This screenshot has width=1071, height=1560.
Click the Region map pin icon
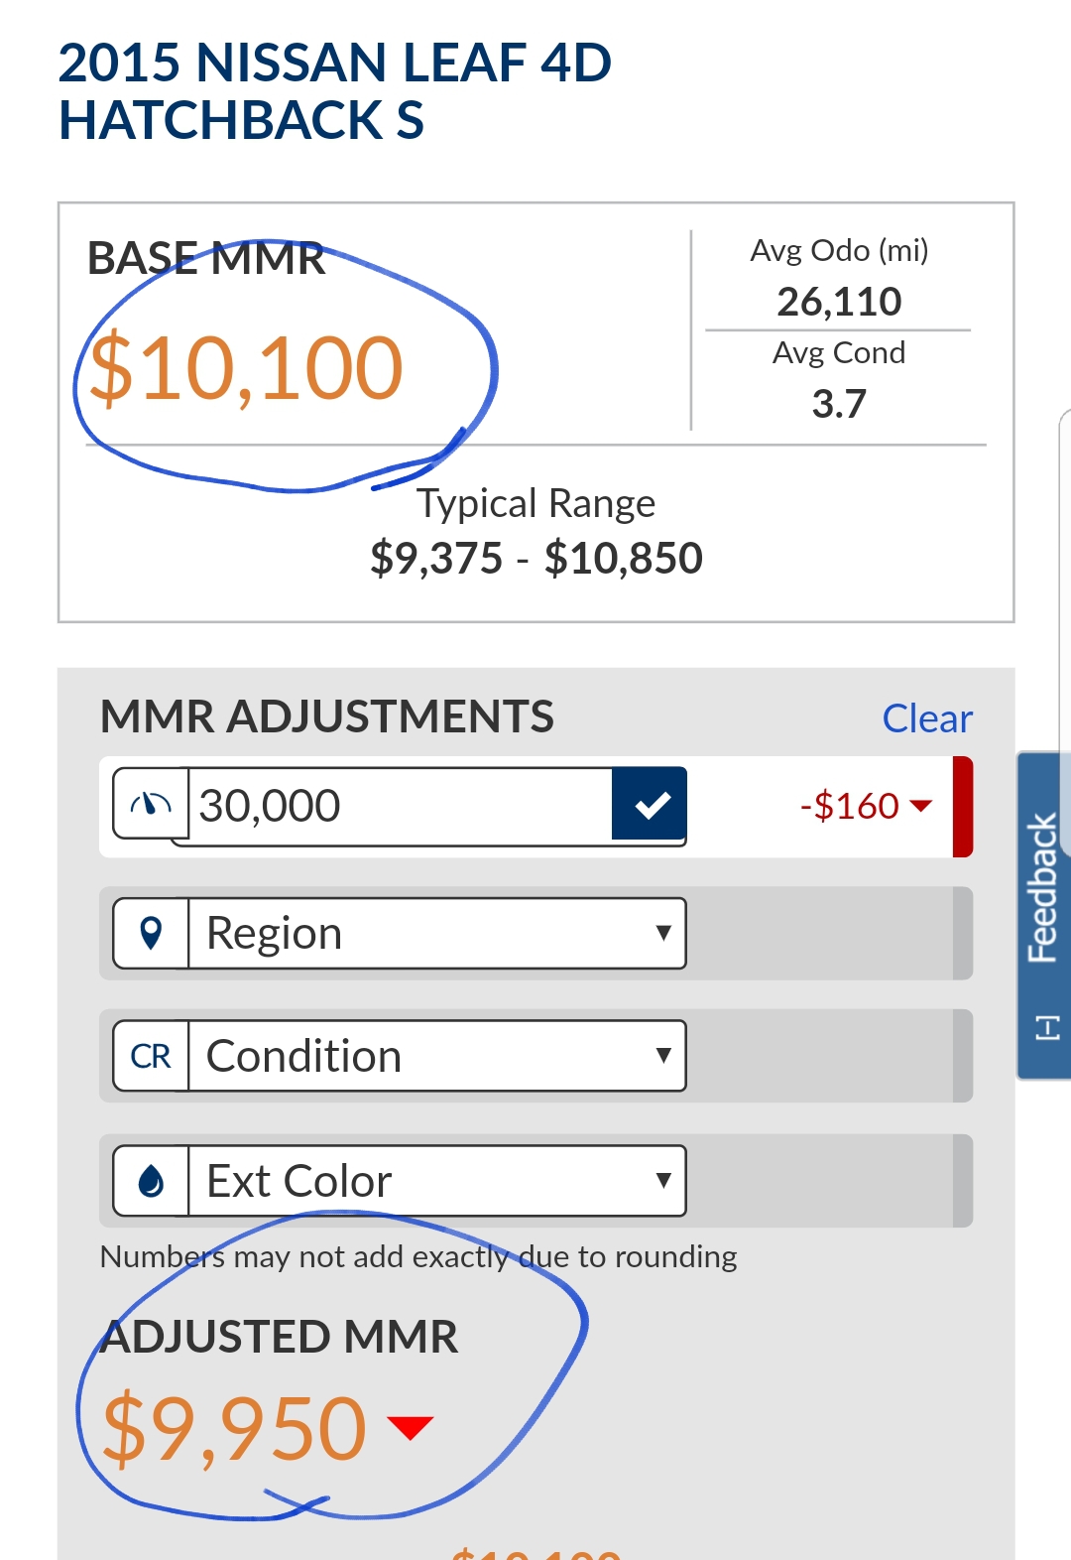[x=151, y=933]
